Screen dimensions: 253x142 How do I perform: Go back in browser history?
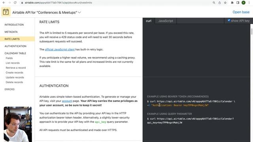(x=4, y=3)
